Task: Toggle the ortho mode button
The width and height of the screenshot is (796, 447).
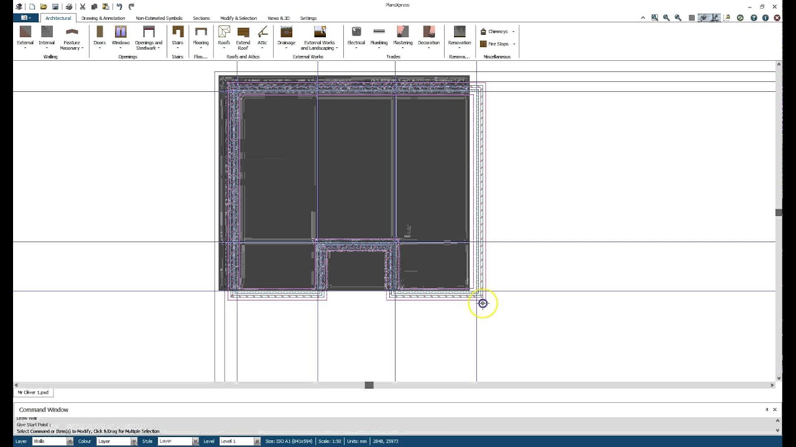Action: coord(715,18)
